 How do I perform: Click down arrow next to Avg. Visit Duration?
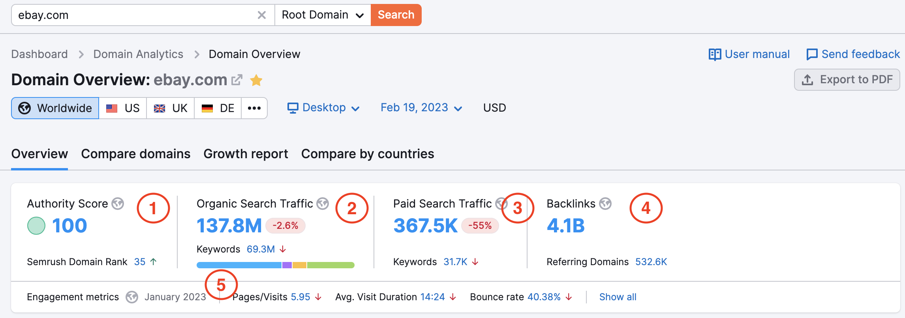click(453, 297)
